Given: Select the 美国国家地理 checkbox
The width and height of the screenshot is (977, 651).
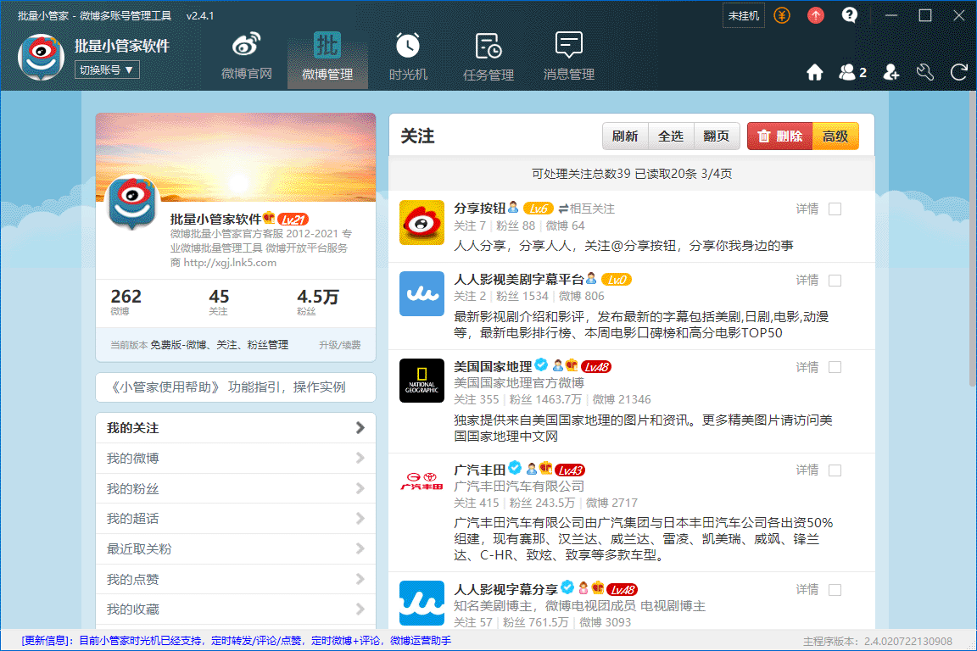Looking at the screenshot, I should (835, 368).
